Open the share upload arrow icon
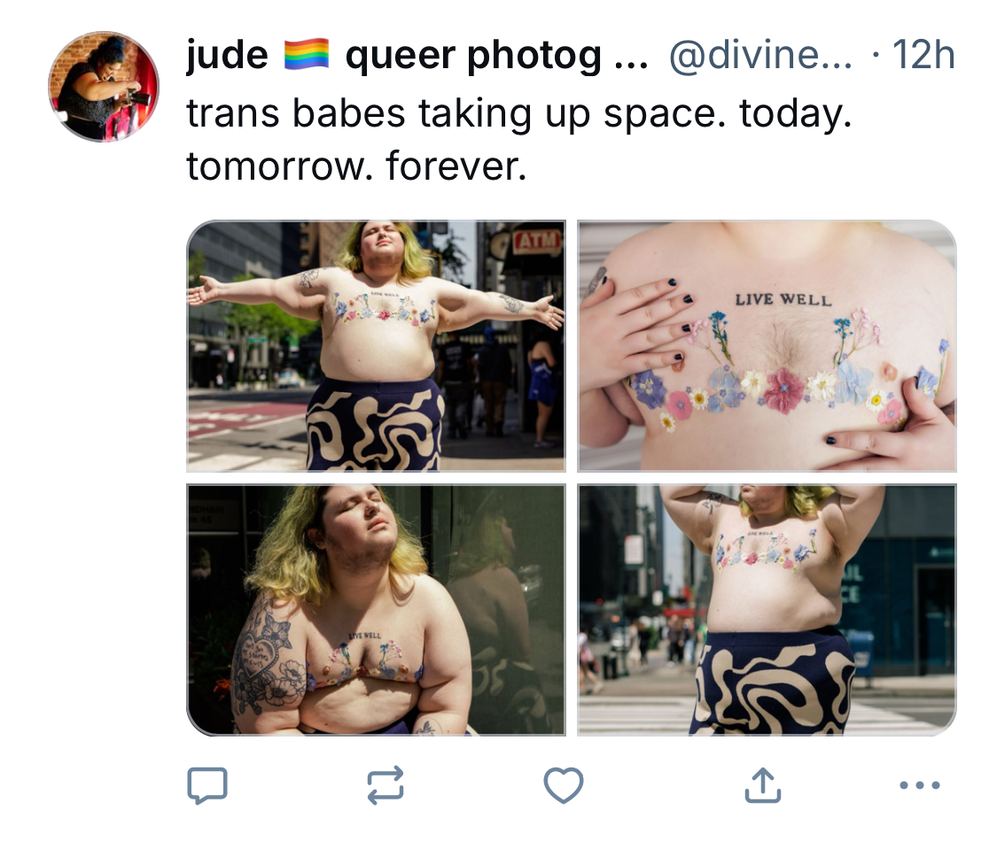 coord(762,785)
